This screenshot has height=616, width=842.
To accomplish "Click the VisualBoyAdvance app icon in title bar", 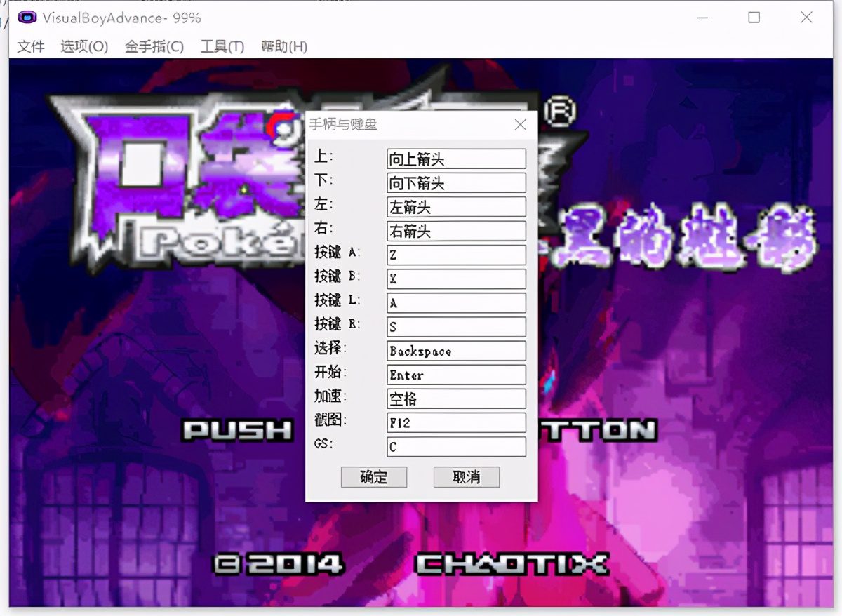I will (x=27, y=18).
